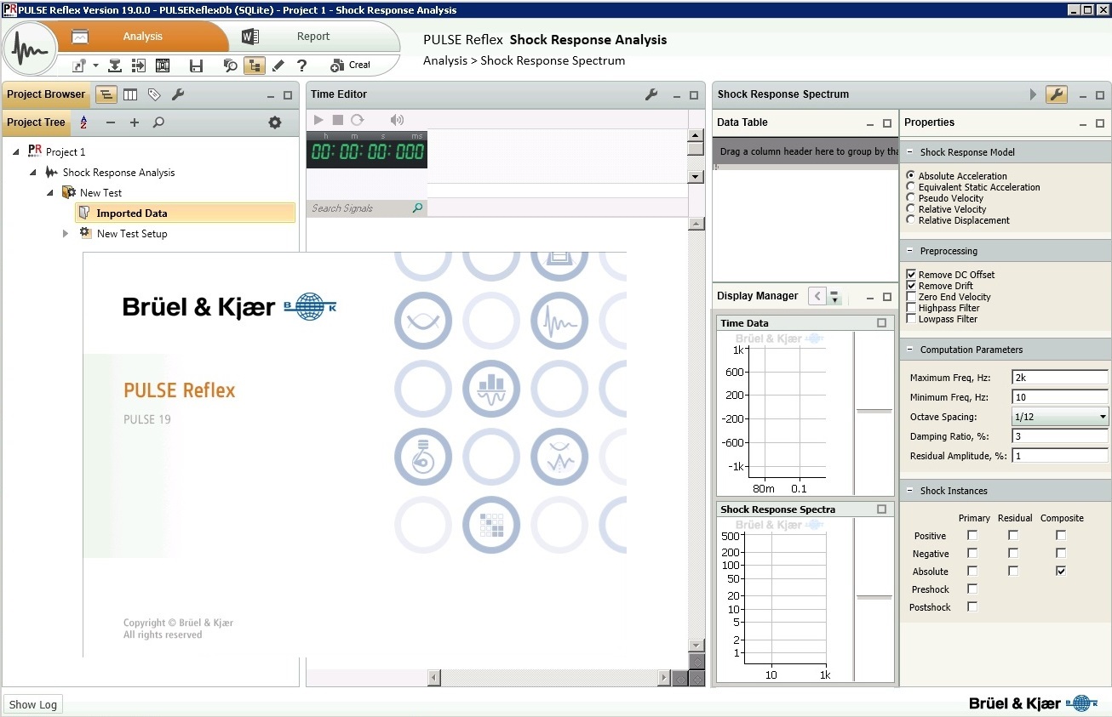This screenshot has width=1112, height=717.
Task: Select Project Tree tab
Action: coord(36,122)
